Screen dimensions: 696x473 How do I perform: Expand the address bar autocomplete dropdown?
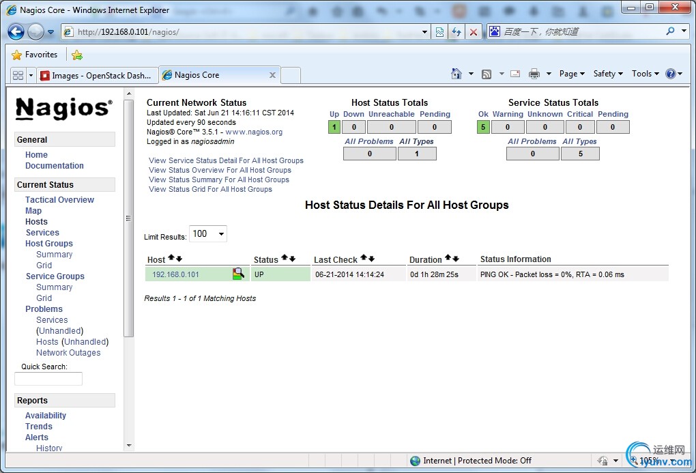(425, 32)
